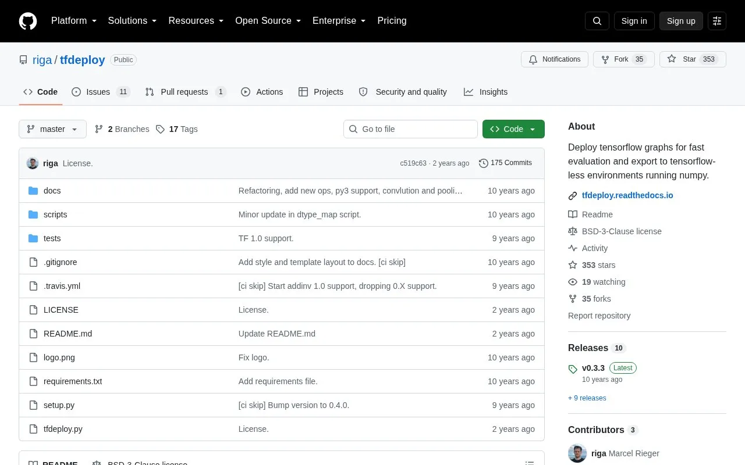
Task: Click riga's avatar in the commit header
Action: (x=33, y=163)
